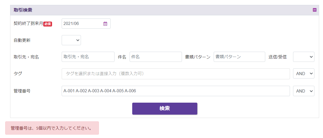
Task: Select the 書類パターン input field
Action: point(239,57)
